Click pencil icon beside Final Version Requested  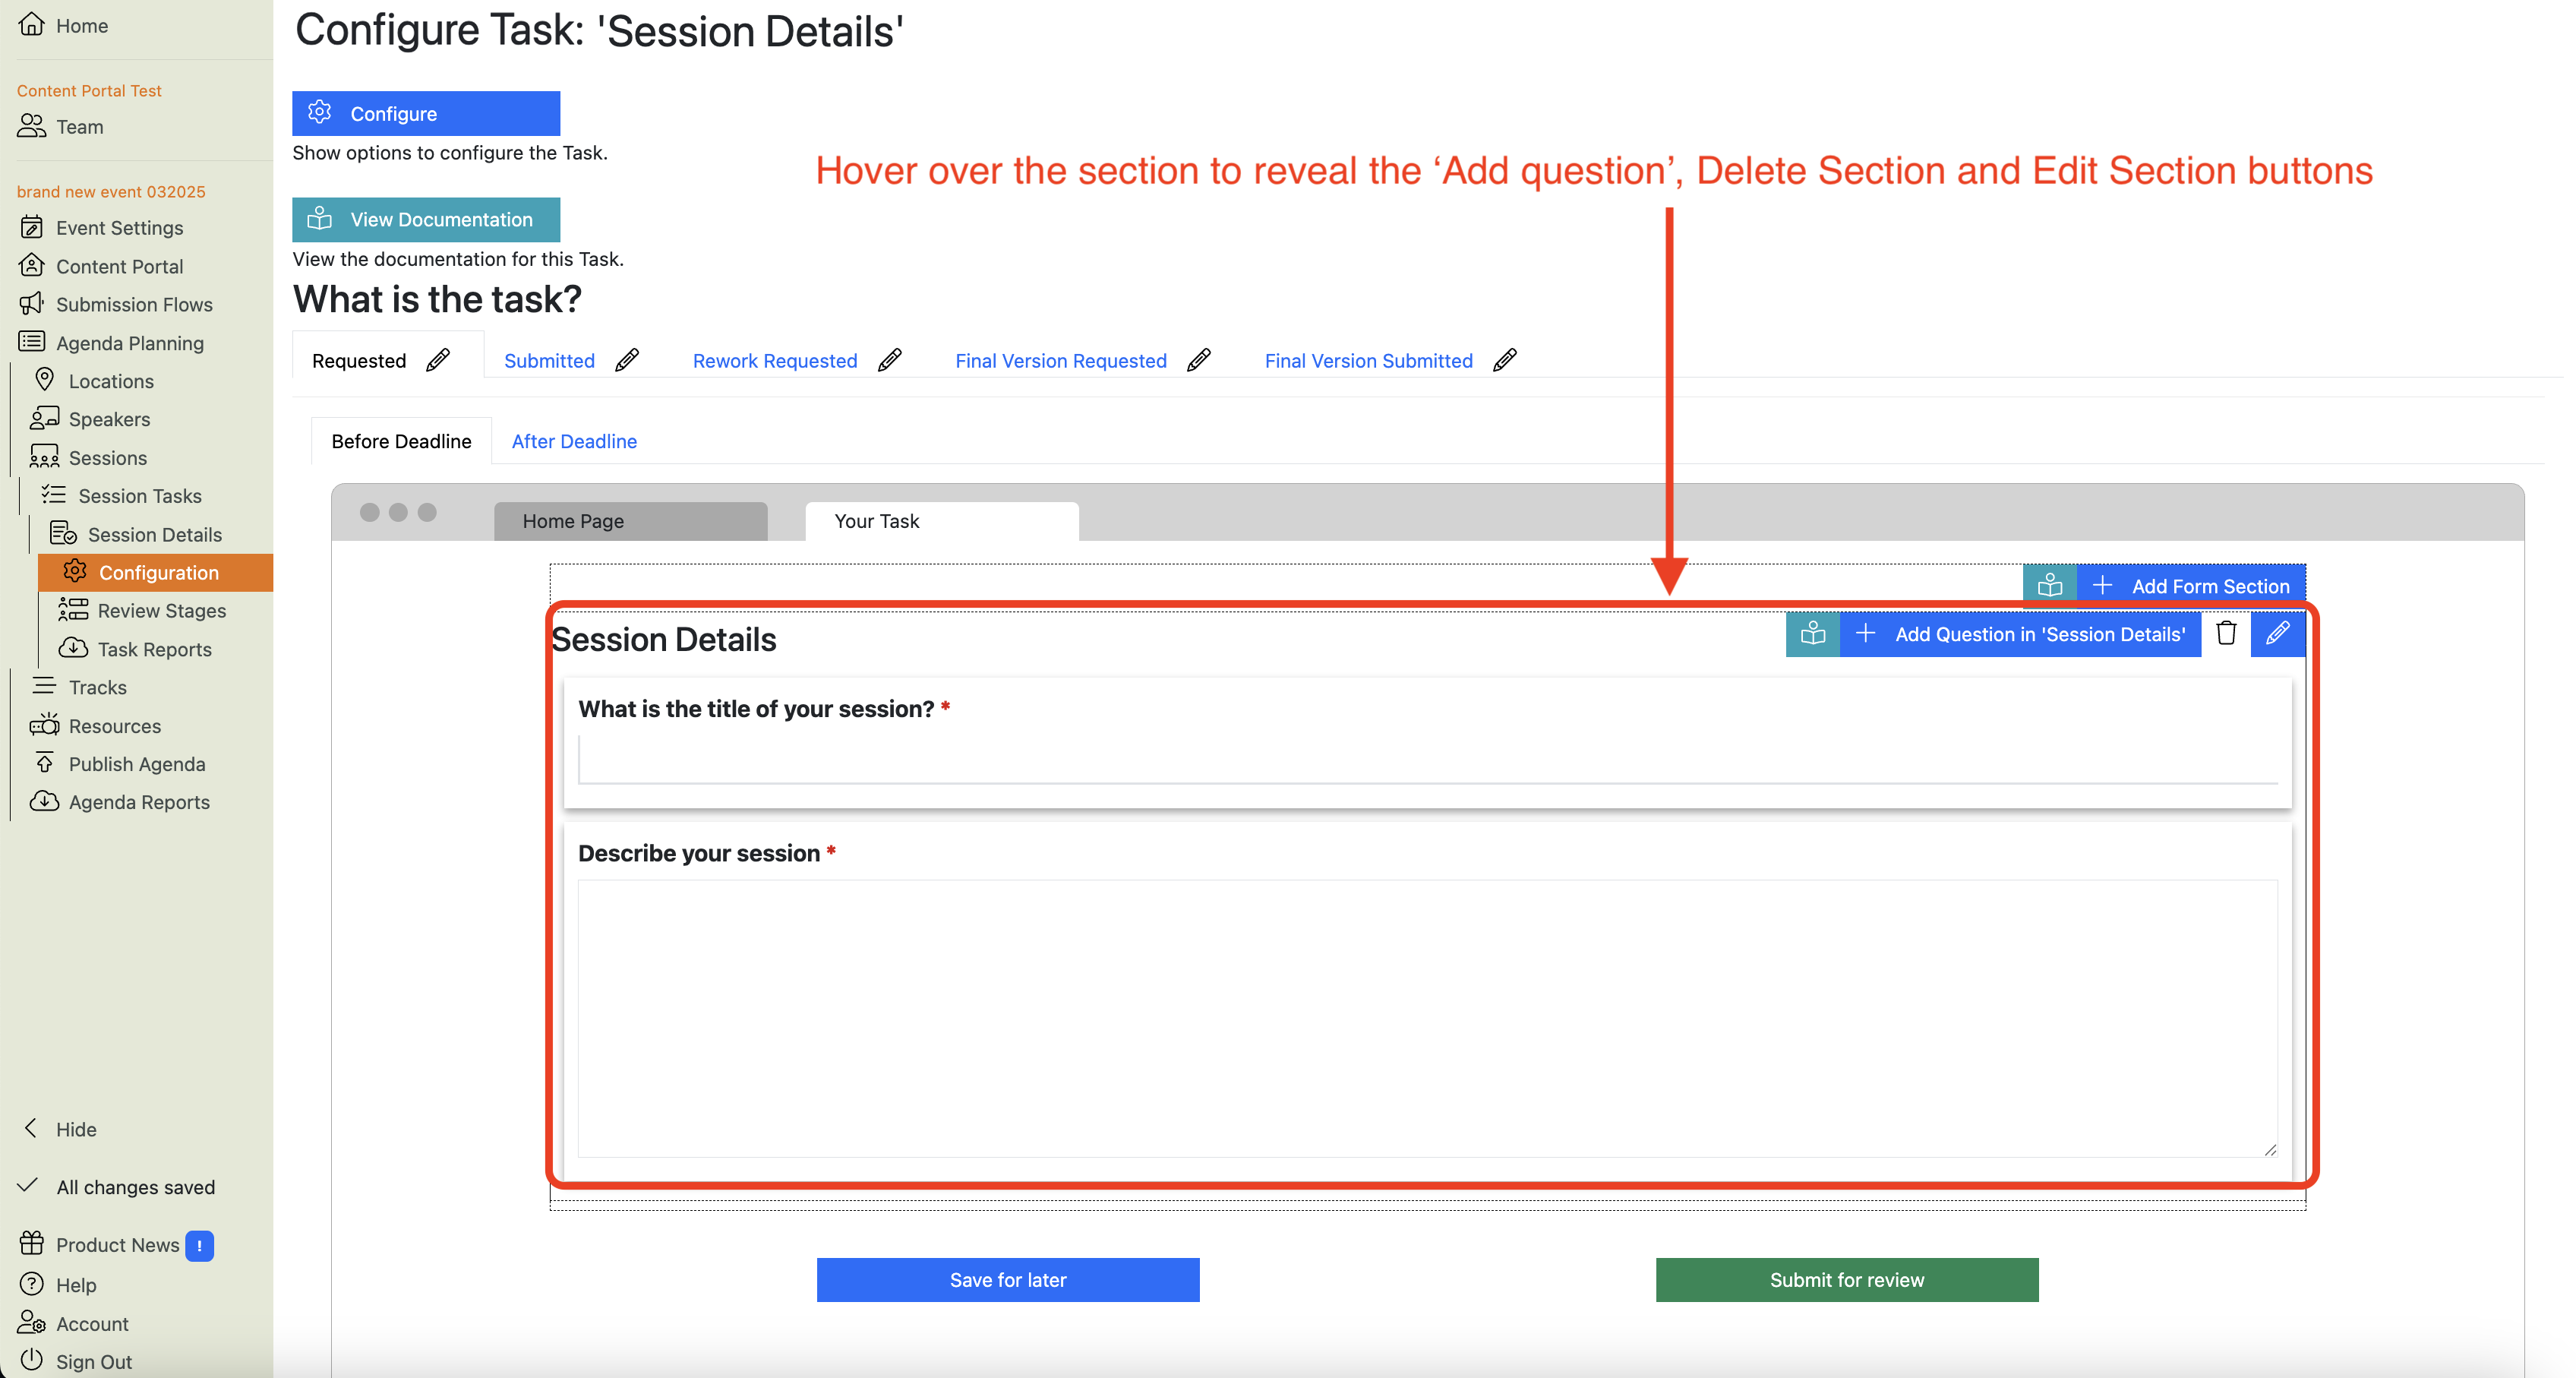pos(1198,360)
